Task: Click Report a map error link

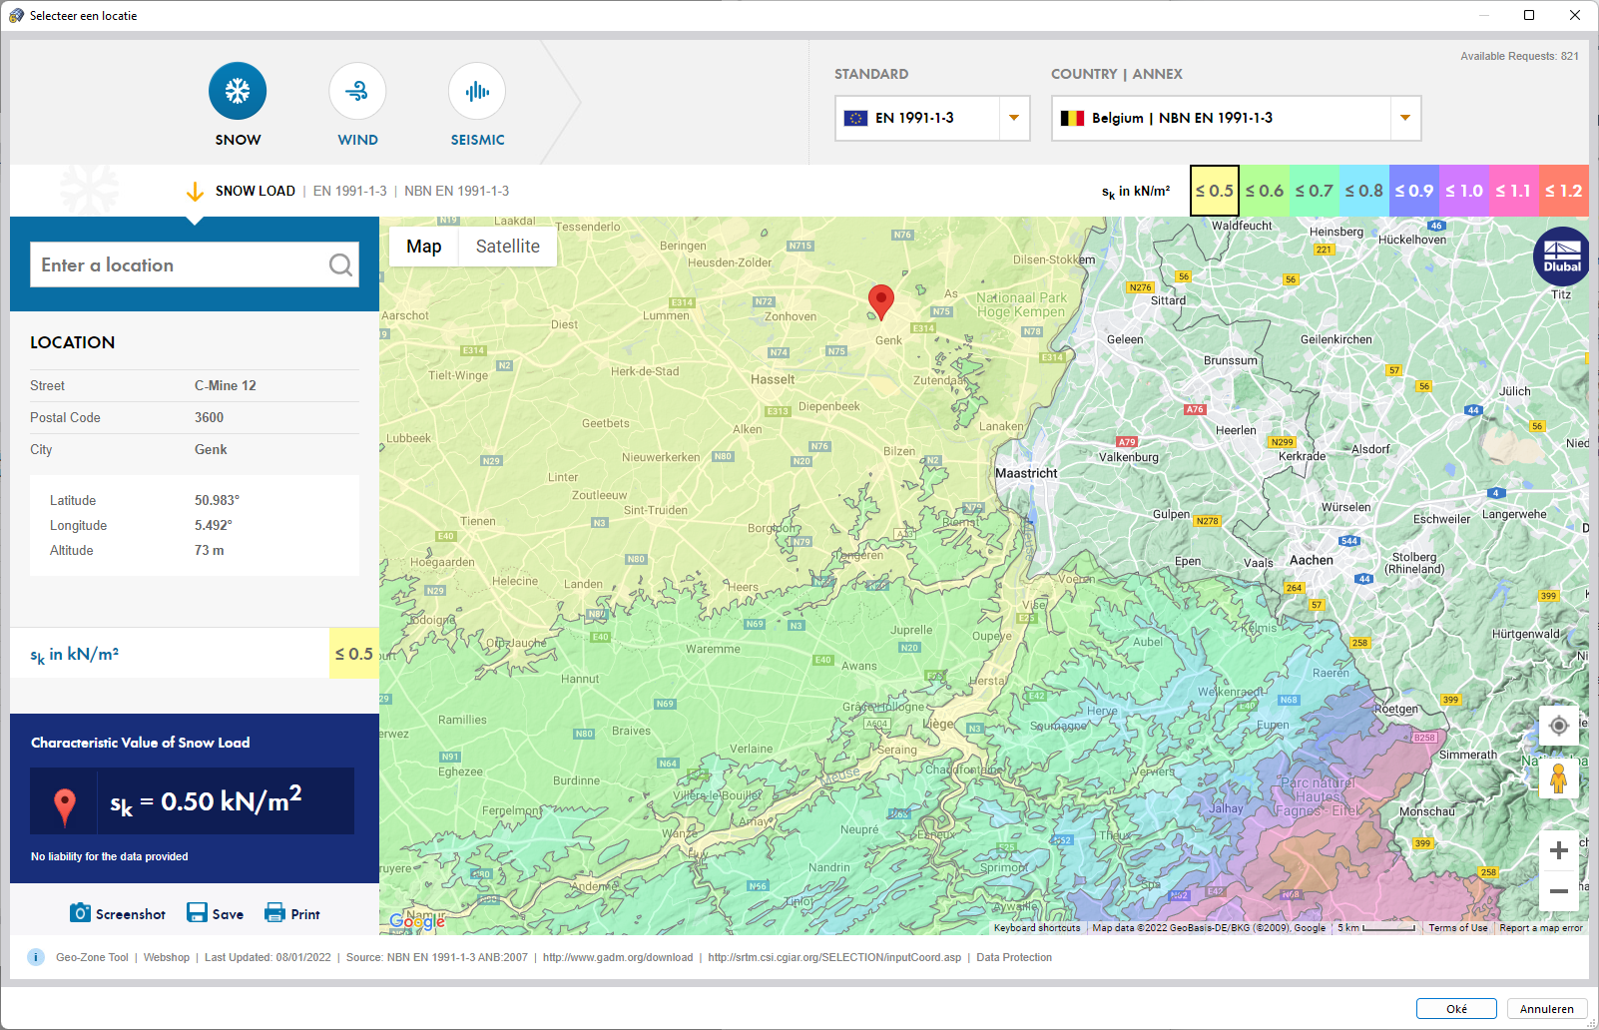Action: [x=1541, y=927]
